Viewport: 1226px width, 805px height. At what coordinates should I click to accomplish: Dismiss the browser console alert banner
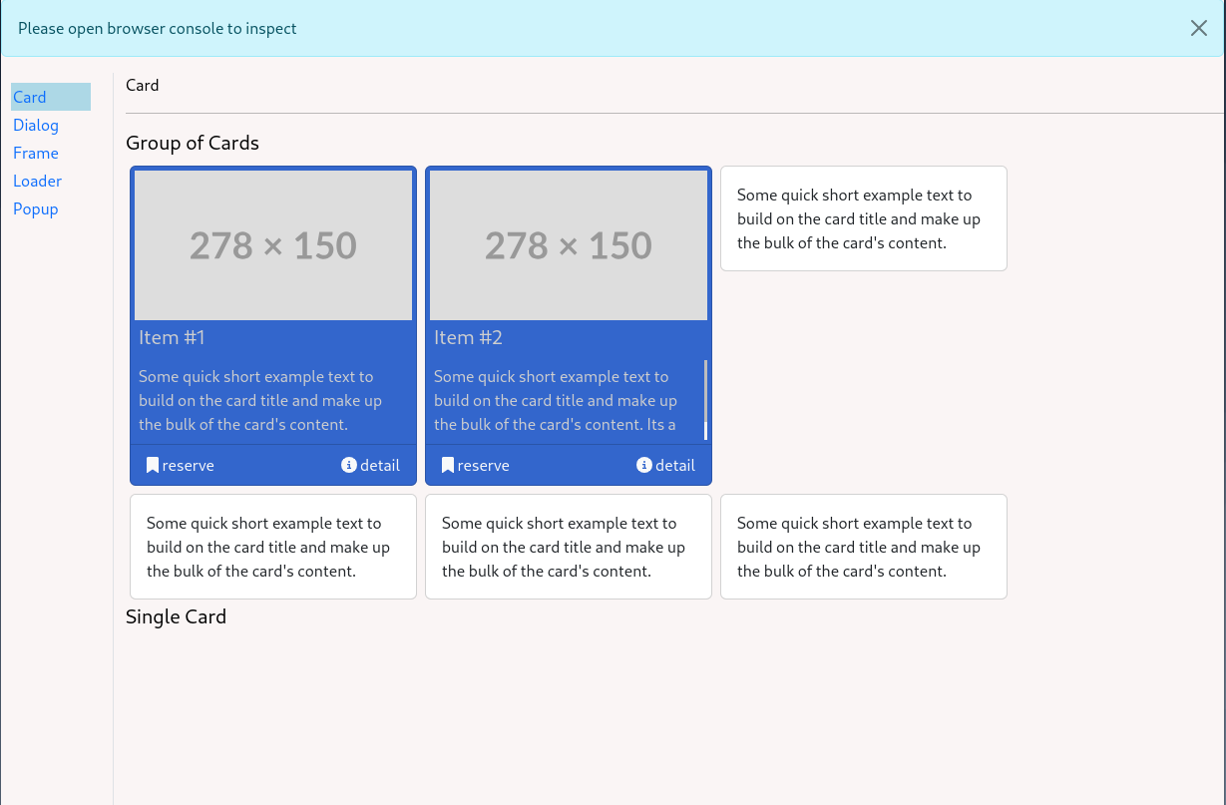click(1198, 28)
